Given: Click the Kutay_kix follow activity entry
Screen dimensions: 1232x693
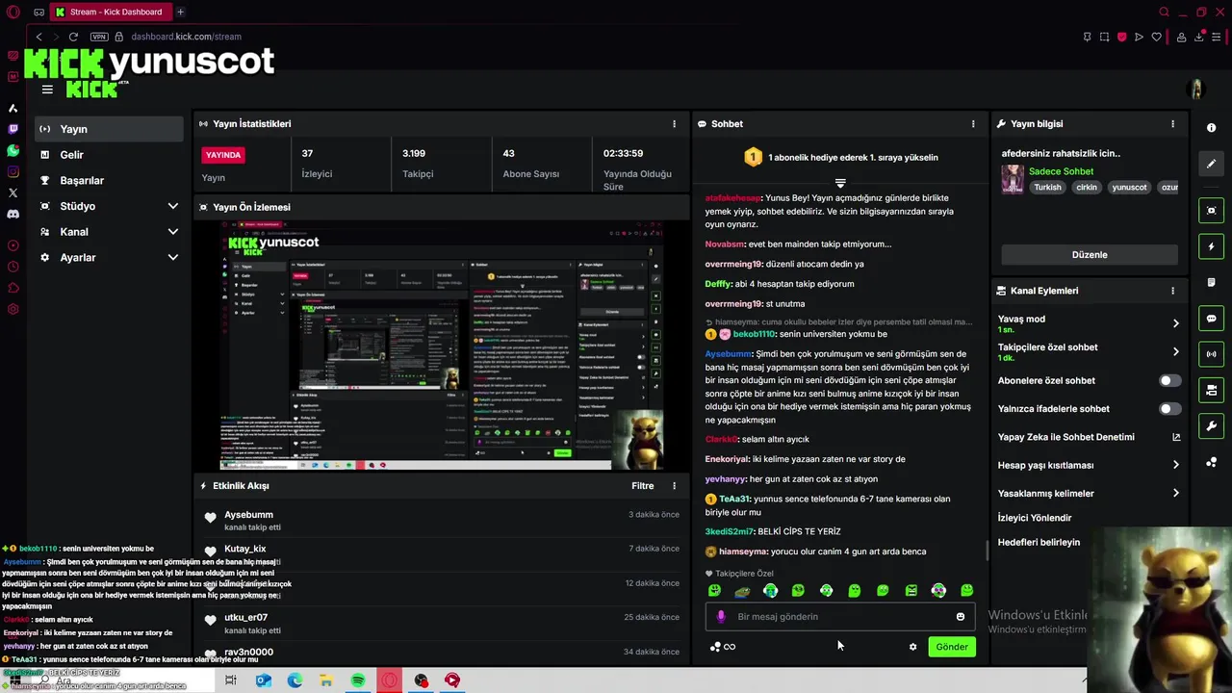Looking at the screenshot, I should (440, 555).
